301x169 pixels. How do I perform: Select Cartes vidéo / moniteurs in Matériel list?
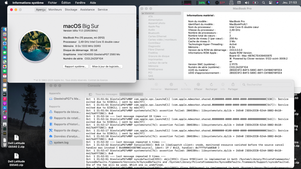pyautogui.click(x=162, y=40)
